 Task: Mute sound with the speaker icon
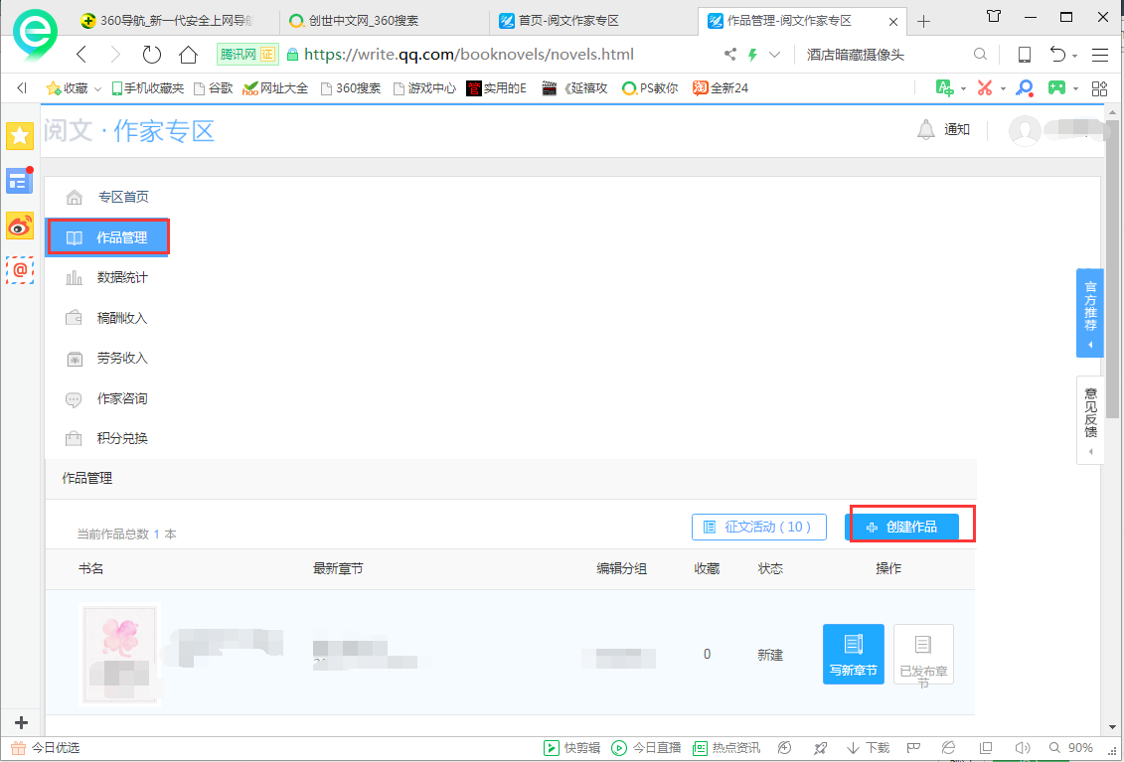[1025, 747]
